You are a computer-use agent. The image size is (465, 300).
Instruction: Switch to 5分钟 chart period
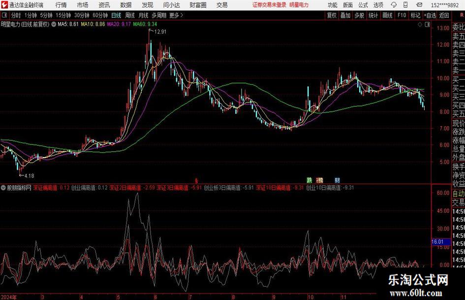pos(46,15)
